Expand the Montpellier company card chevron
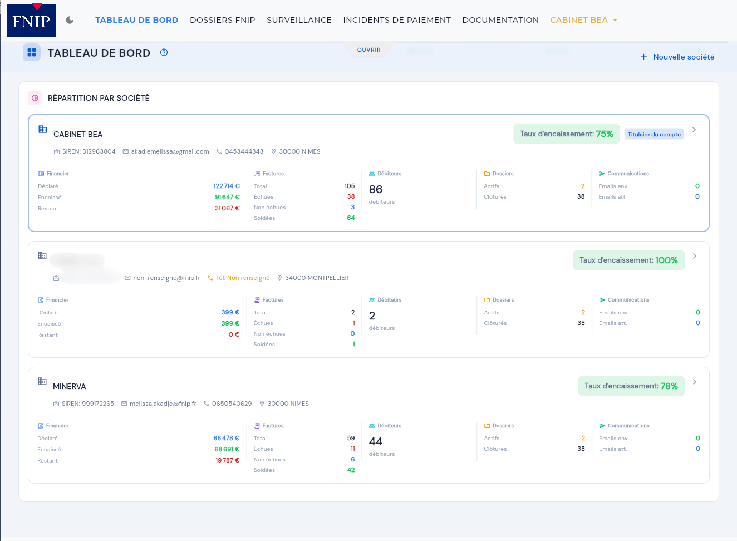737x541 pixels. click(695, 256)
